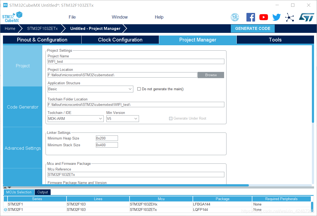Close the STM32CubeMX window
Viewport: 317px width, 216px height.
coord(308,5)
